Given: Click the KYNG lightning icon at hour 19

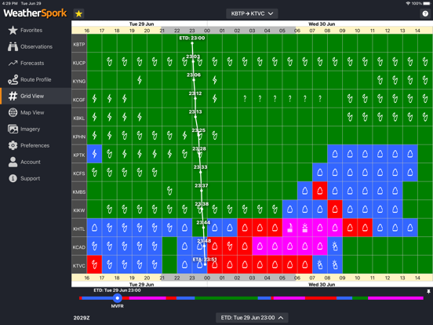Looking at the screenshot, I should (140, 80).
